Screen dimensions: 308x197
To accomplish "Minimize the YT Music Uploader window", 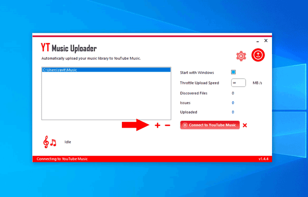I will [x=257, y=41].
